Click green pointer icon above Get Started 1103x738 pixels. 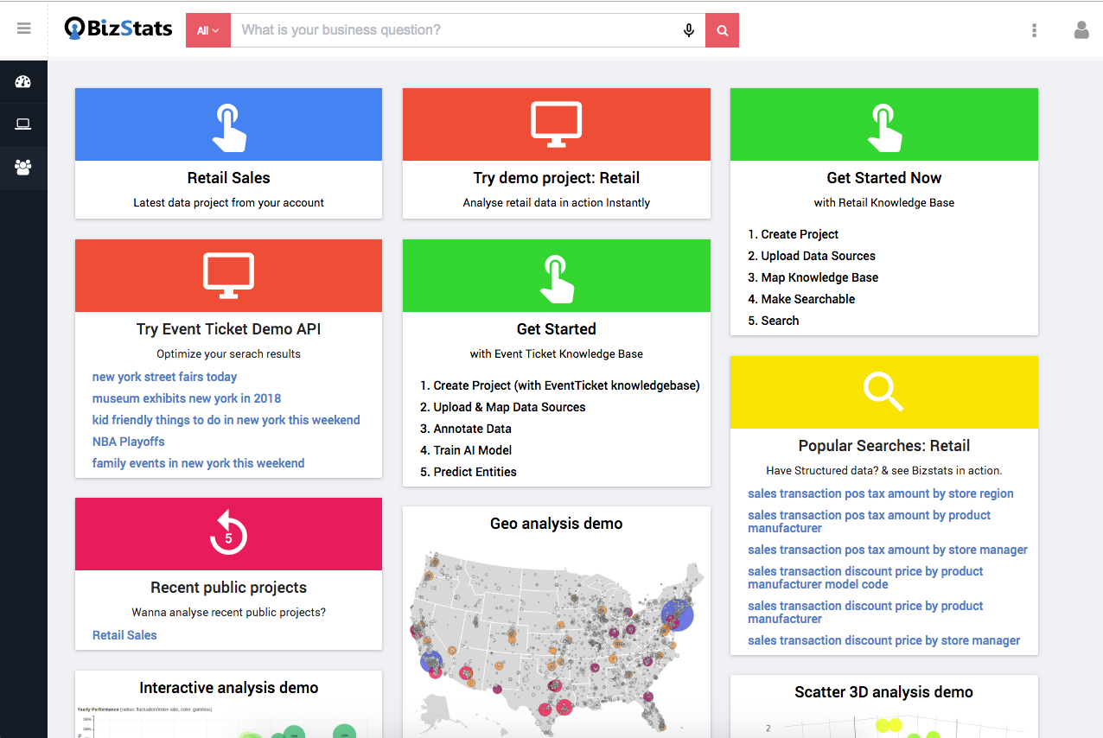(x=556, y=279)
